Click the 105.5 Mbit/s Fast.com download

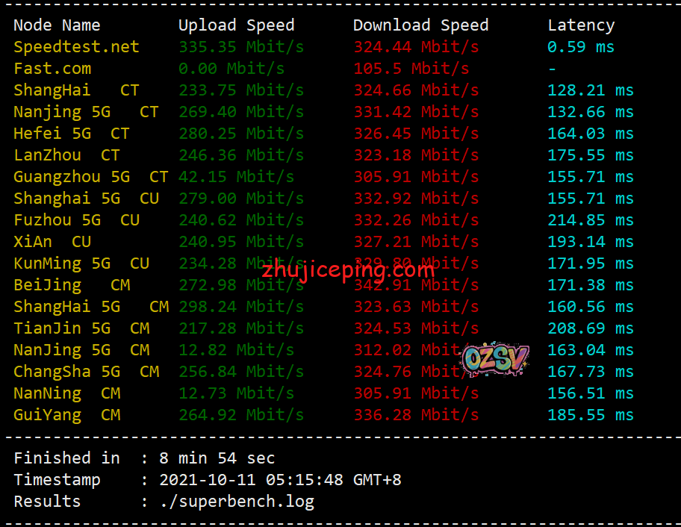tap(411, 69)
